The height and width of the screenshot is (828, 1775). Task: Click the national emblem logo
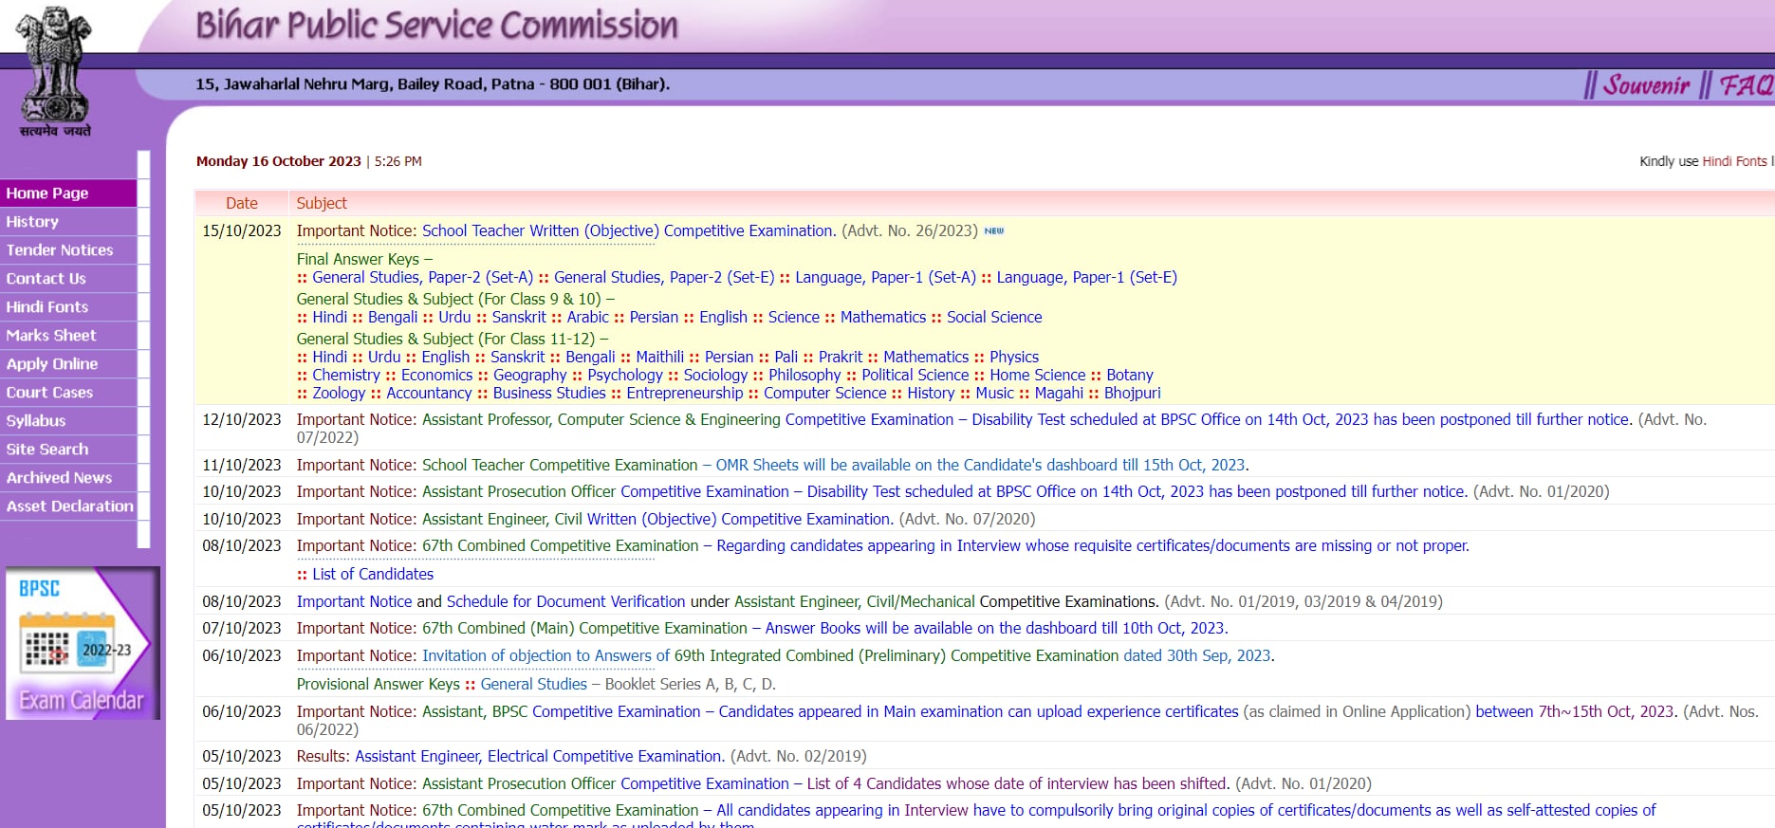click(x=55, y=71)
